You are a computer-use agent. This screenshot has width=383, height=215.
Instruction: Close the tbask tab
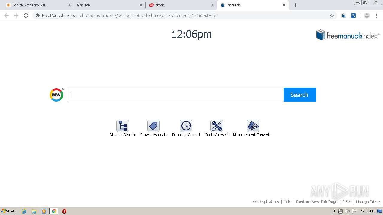(212, 5)
